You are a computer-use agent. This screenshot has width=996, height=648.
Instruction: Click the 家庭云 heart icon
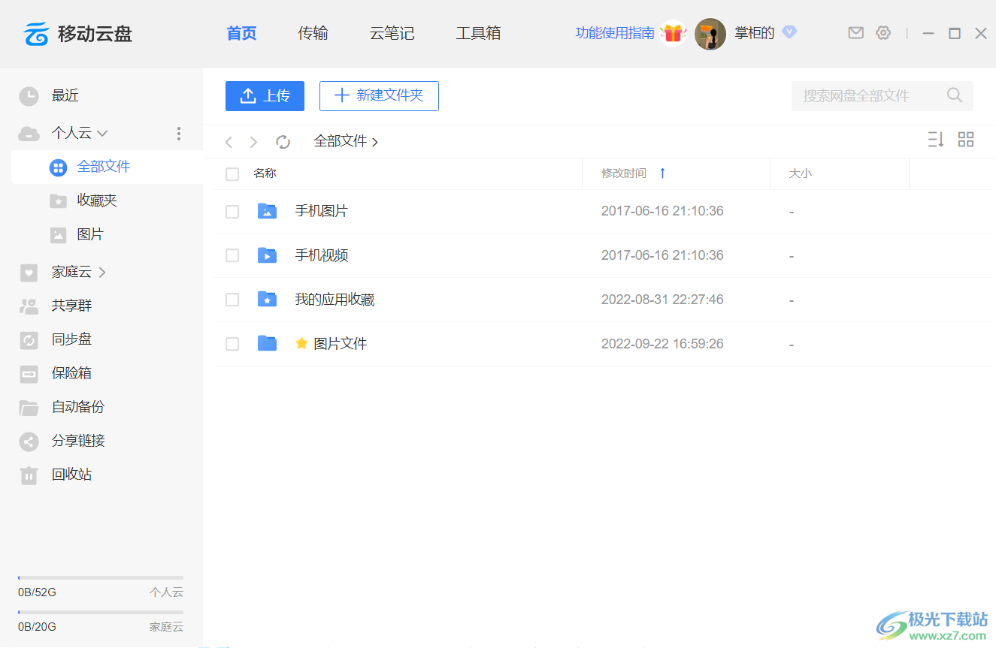click(29, 273)
